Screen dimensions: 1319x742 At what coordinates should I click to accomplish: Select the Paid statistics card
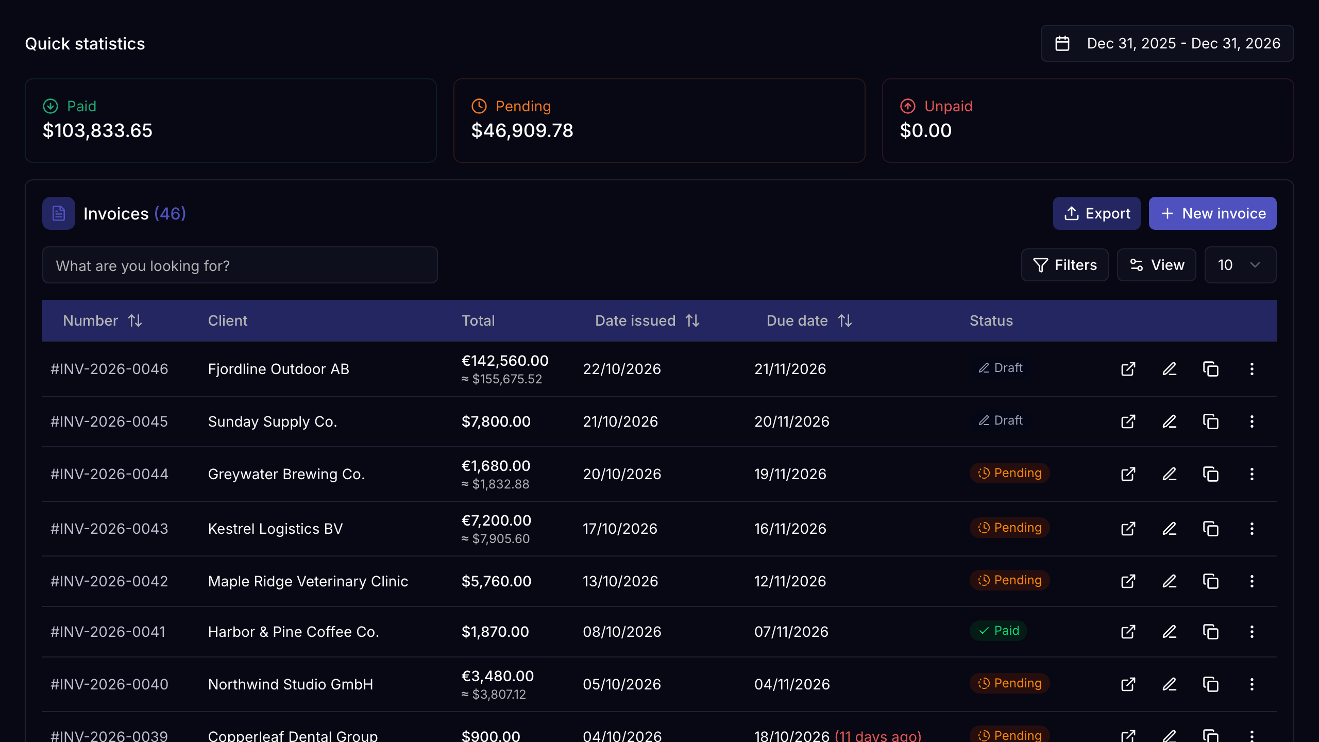pos(231,121)
